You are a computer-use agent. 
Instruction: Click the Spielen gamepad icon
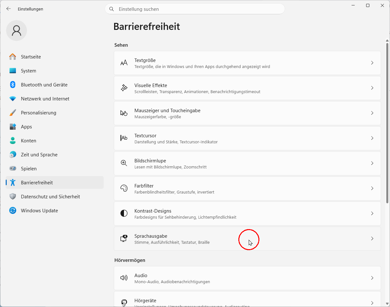pos(13,169)
